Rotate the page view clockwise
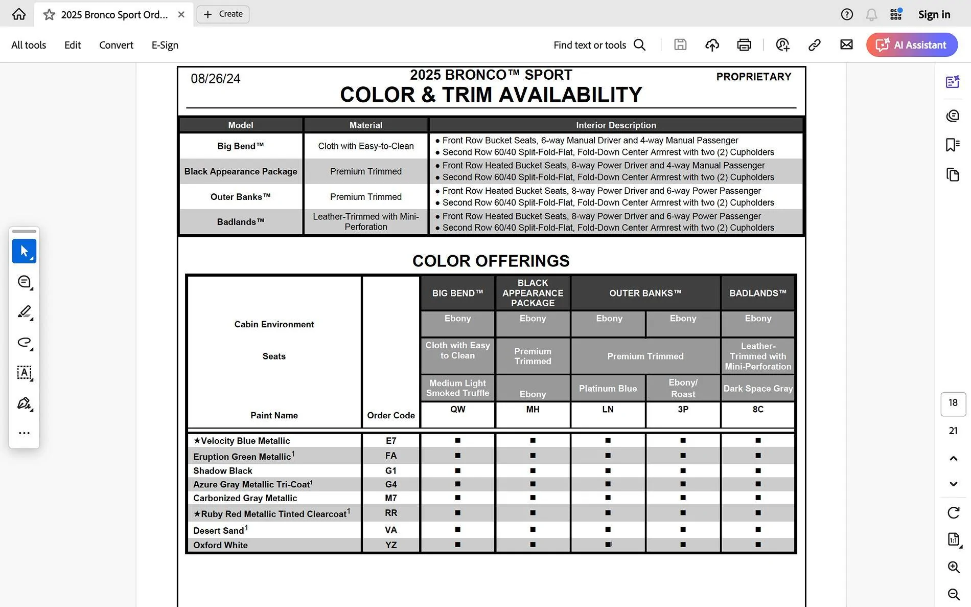The image size is (971, 607). tap(953, 512)
